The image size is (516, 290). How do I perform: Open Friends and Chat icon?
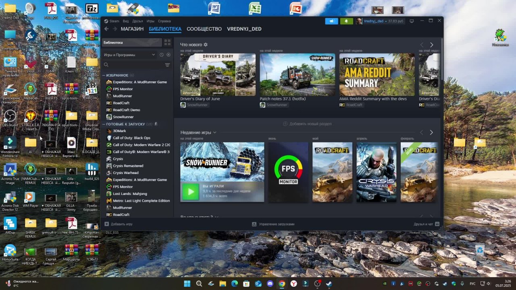pos(437,224)
